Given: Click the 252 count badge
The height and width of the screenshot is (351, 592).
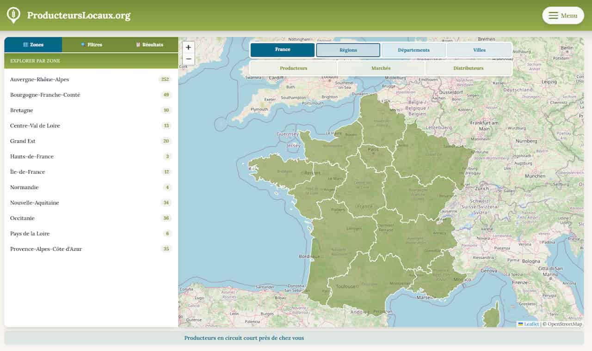Looking at the screenshot, I should pos(165,79).
